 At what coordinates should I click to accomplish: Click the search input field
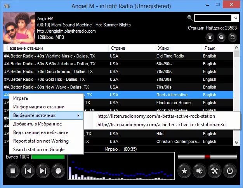point(213,18)
